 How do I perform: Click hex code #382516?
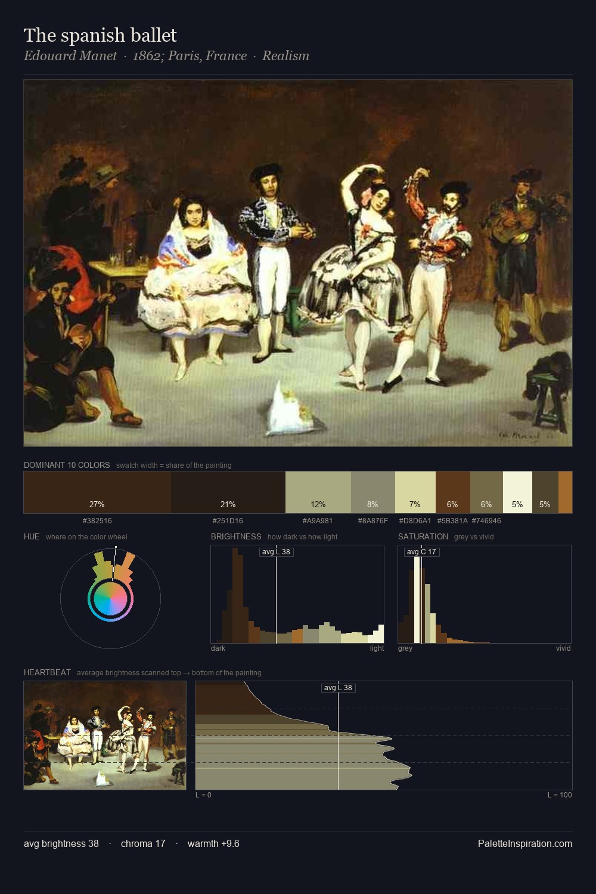coord(97,521)
